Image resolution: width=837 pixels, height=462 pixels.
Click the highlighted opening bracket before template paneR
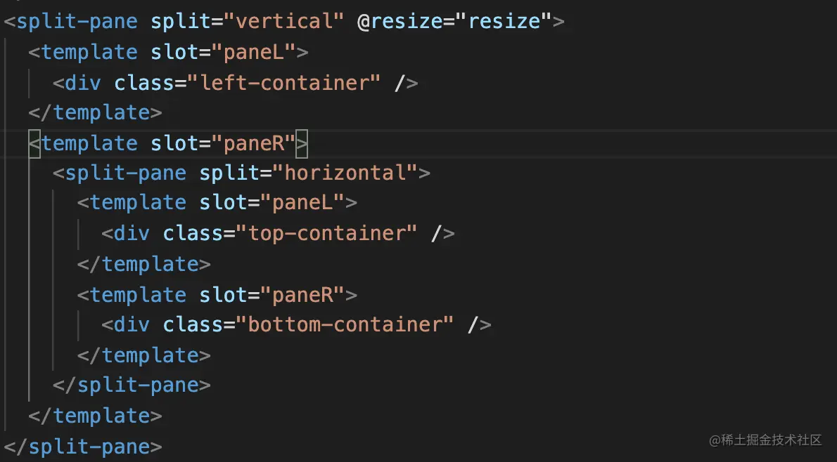[x=34, y=143]
